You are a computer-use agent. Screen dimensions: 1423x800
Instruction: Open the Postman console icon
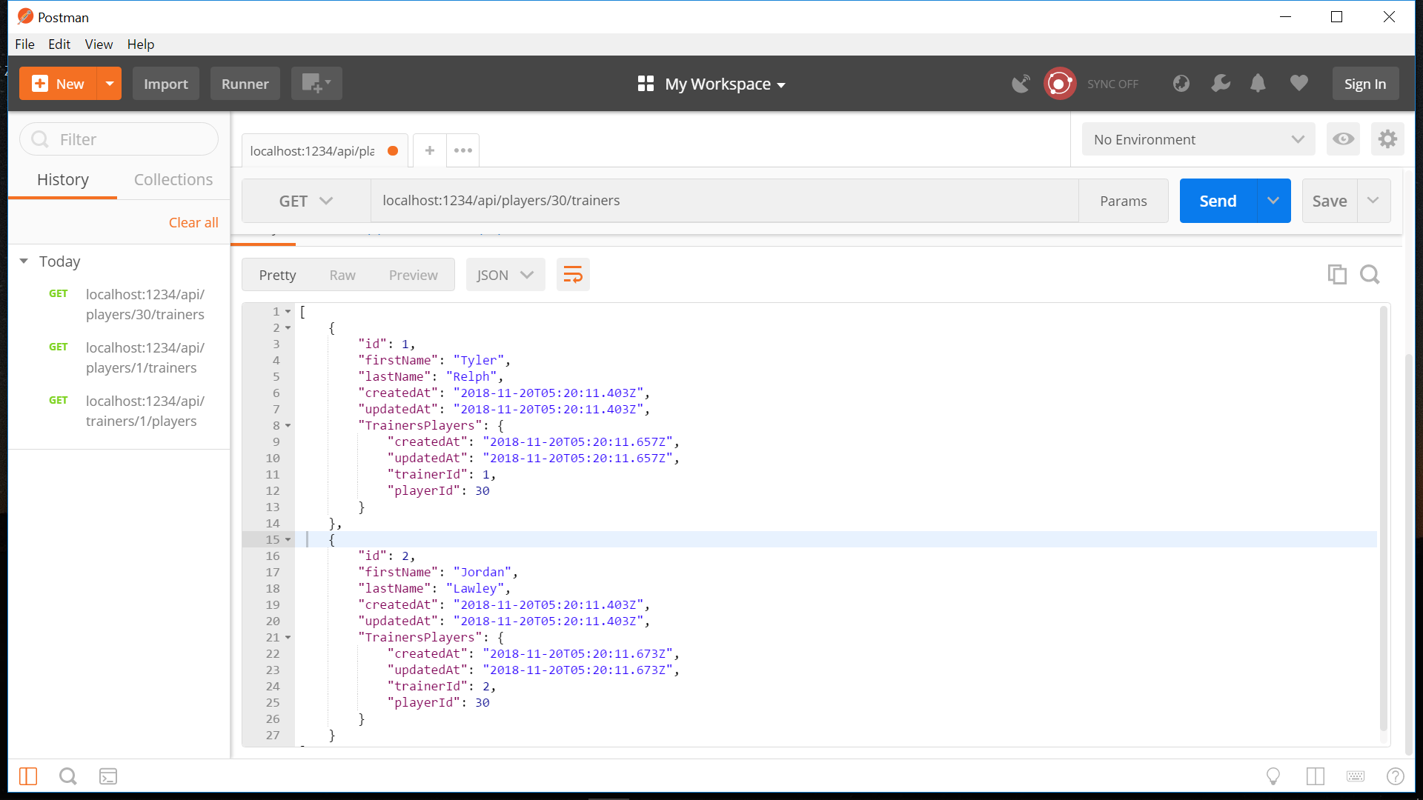click(108, 776)
